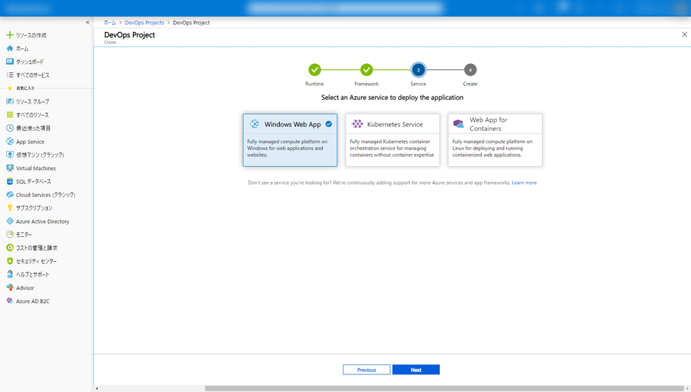This screenshot has width=691, height=392.
Task: Close the DevOps Project blade
Action: click(684, 34)
